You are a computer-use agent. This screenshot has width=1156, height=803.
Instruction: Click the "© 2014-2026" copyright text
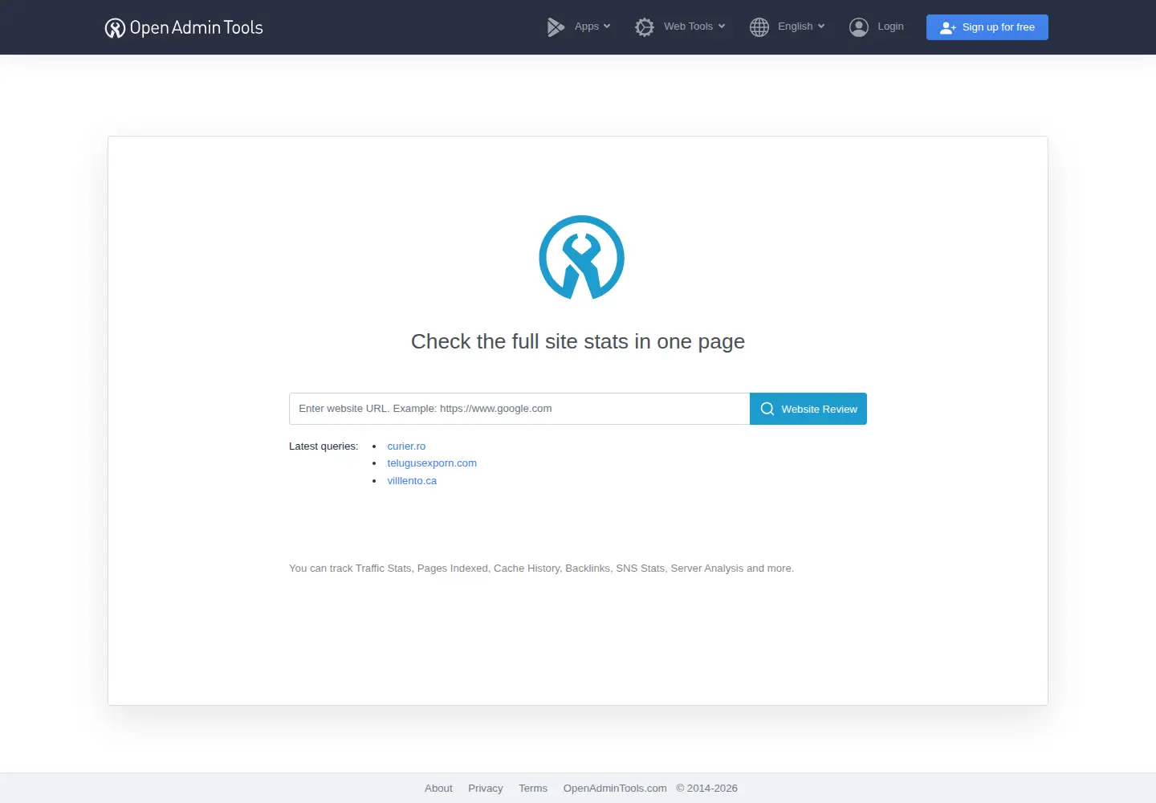(706, 789)
